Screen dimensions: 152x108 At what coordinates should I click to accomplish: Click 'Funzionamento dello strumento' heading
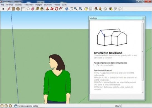tap(110, 63)
